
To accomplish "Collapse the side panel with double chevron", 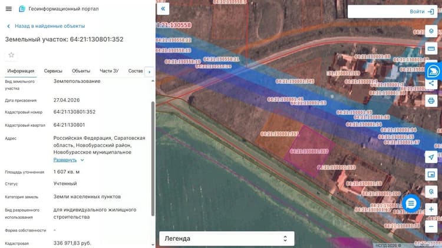I will pos(163,9).
